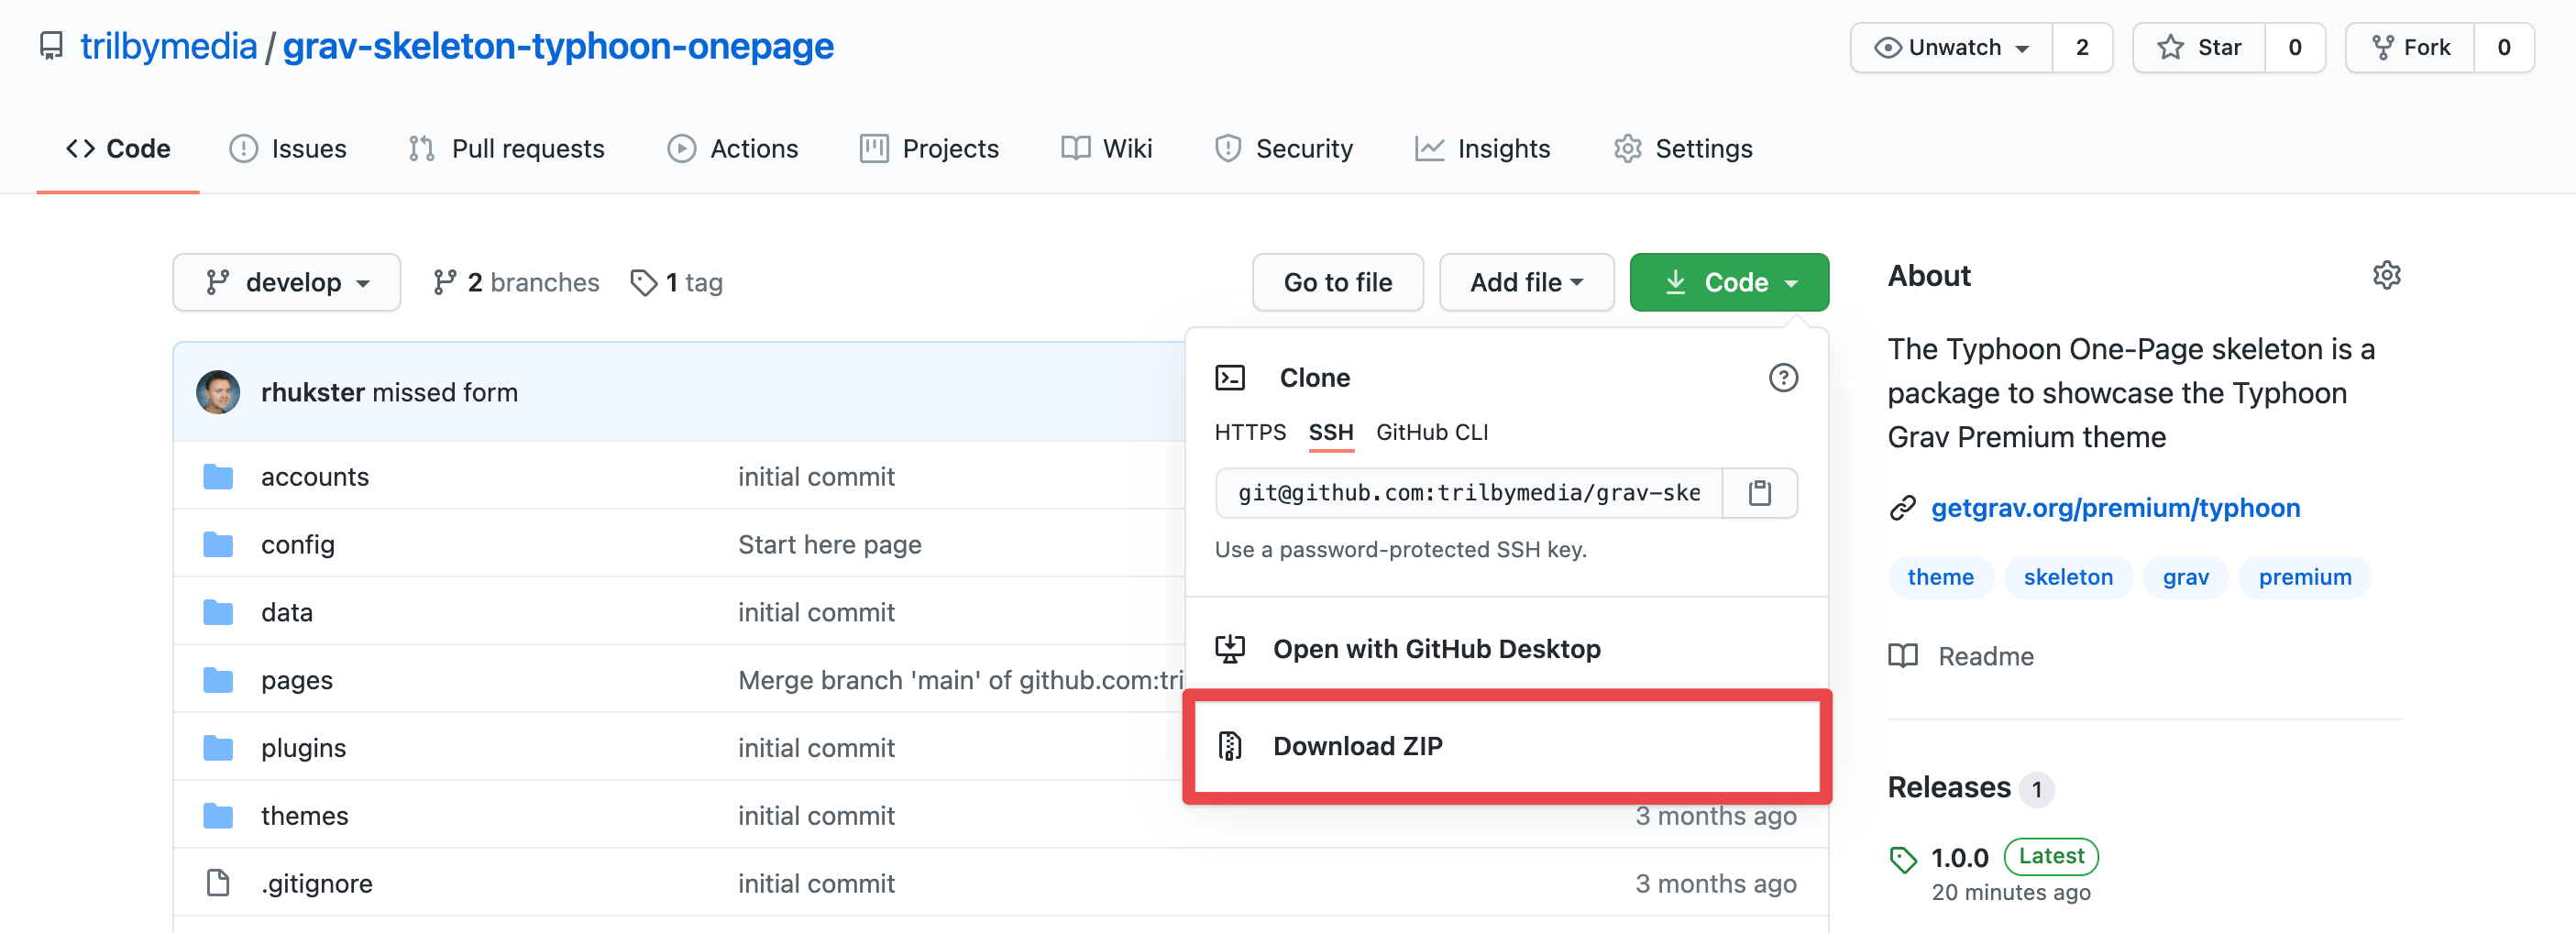2576x933 pixels.
Task: Open getgrav.org/premium/typhoon link
Action: click(x=2115, y=508)
